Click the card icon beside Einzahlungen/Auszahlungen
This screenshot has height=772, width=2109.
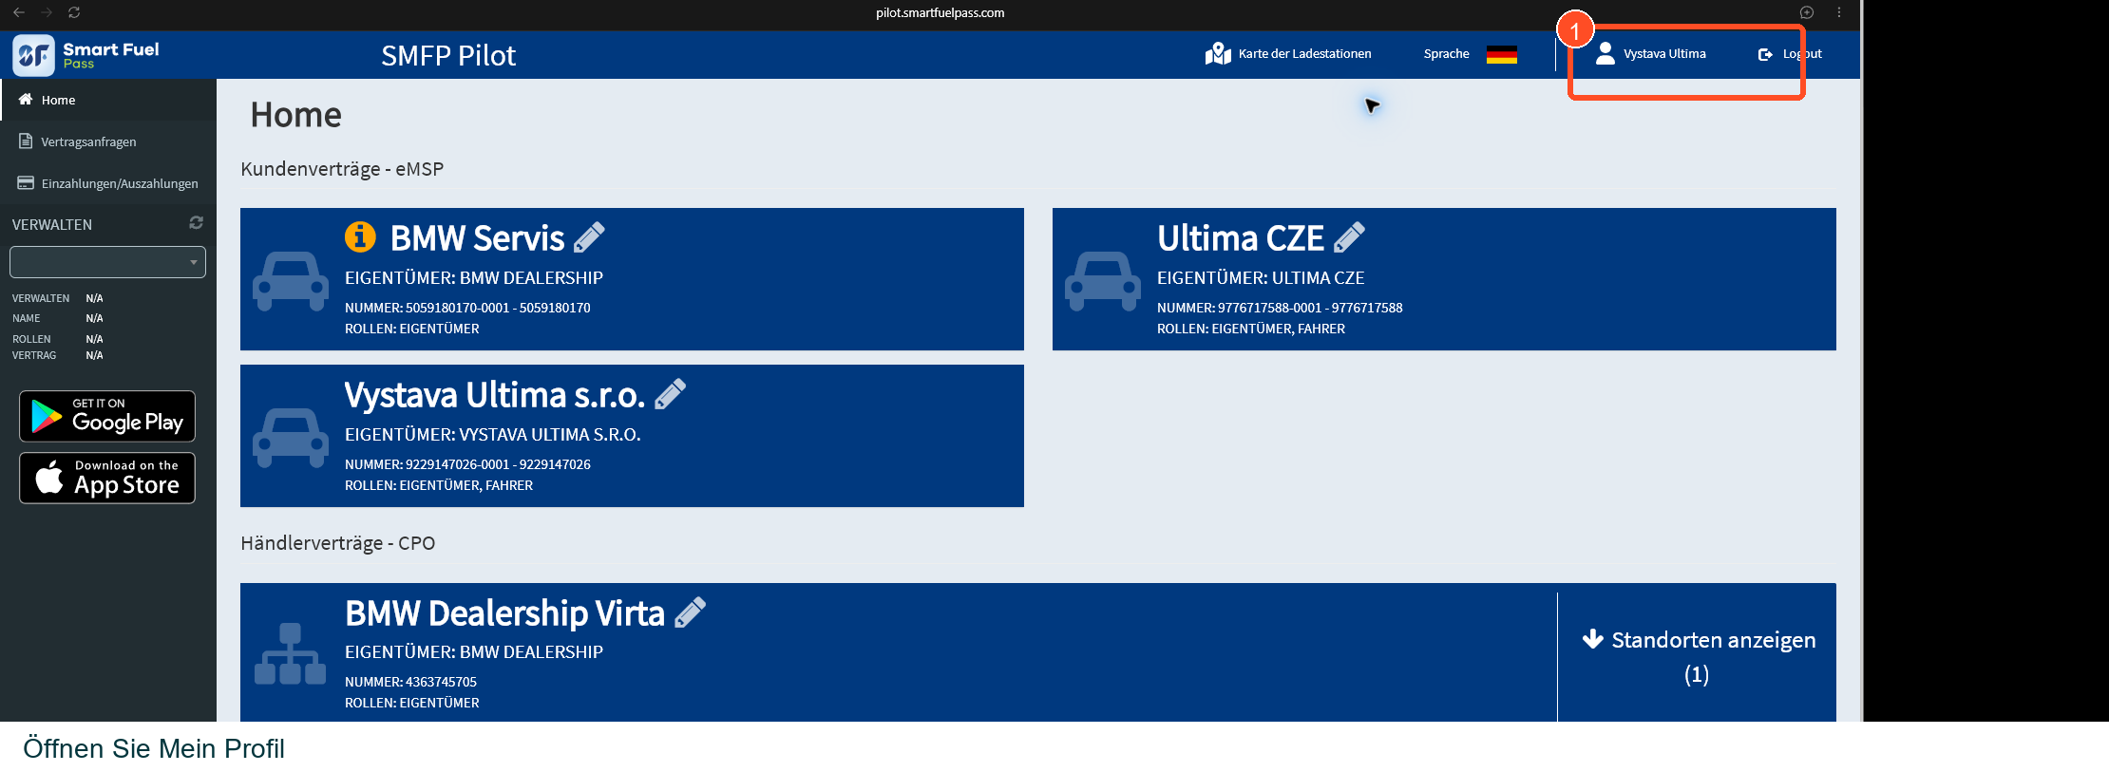pos(26,182)
